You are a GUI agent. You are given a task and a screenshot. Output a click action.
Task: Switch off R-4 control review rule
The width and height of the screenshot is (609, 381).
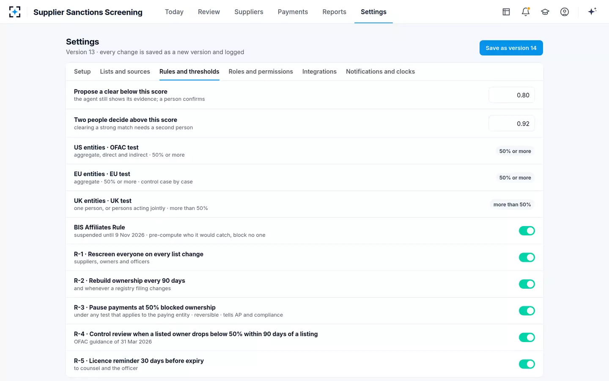pos(527,337)
